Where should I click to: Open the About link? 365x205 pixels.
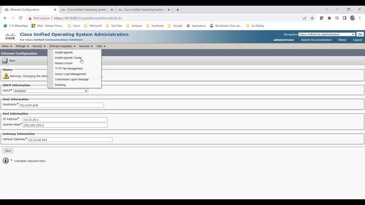342,40
